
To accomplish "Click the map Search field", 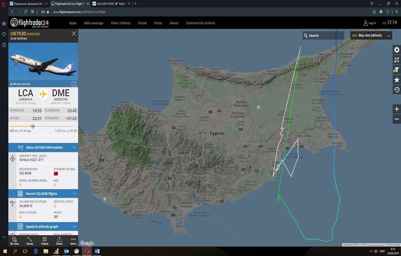I will coord(323,35).
